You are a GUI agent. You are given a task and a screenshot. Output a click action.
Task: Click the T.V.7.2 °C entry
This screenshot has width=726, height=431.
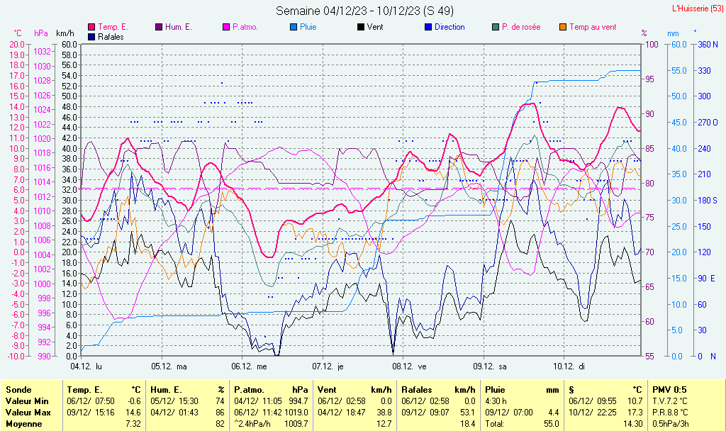(x=670, y=401)
